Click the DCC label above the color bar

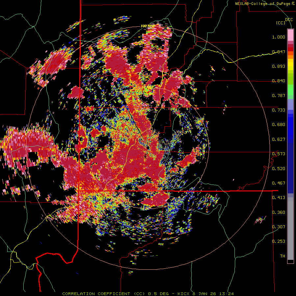(289, 20)
